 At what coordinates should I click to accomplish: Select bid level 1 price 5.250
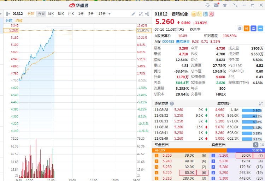pos(167,155)
